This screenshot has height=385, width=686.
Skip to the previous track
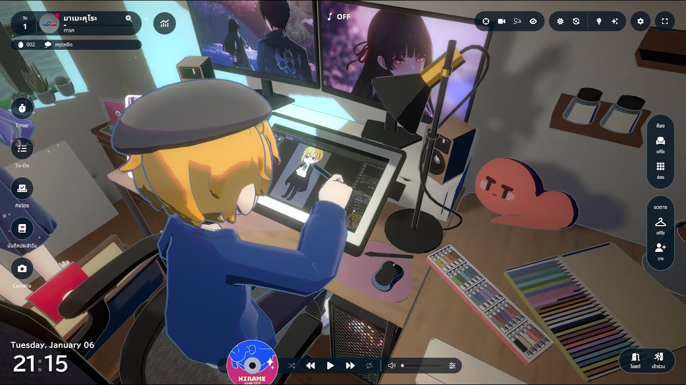coord(310,366)
